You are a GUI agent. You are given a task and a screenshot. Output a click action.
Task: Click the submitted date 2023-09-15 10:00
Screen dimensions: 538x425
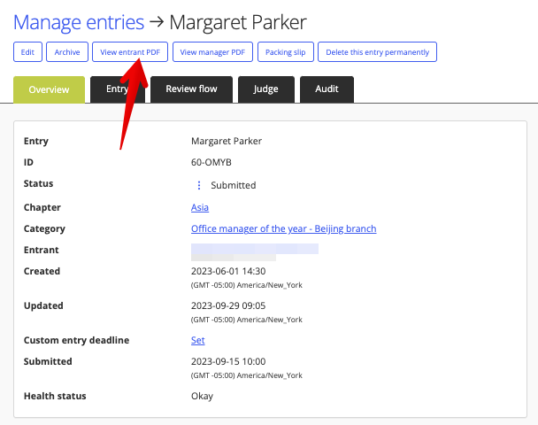click(228, 361)
